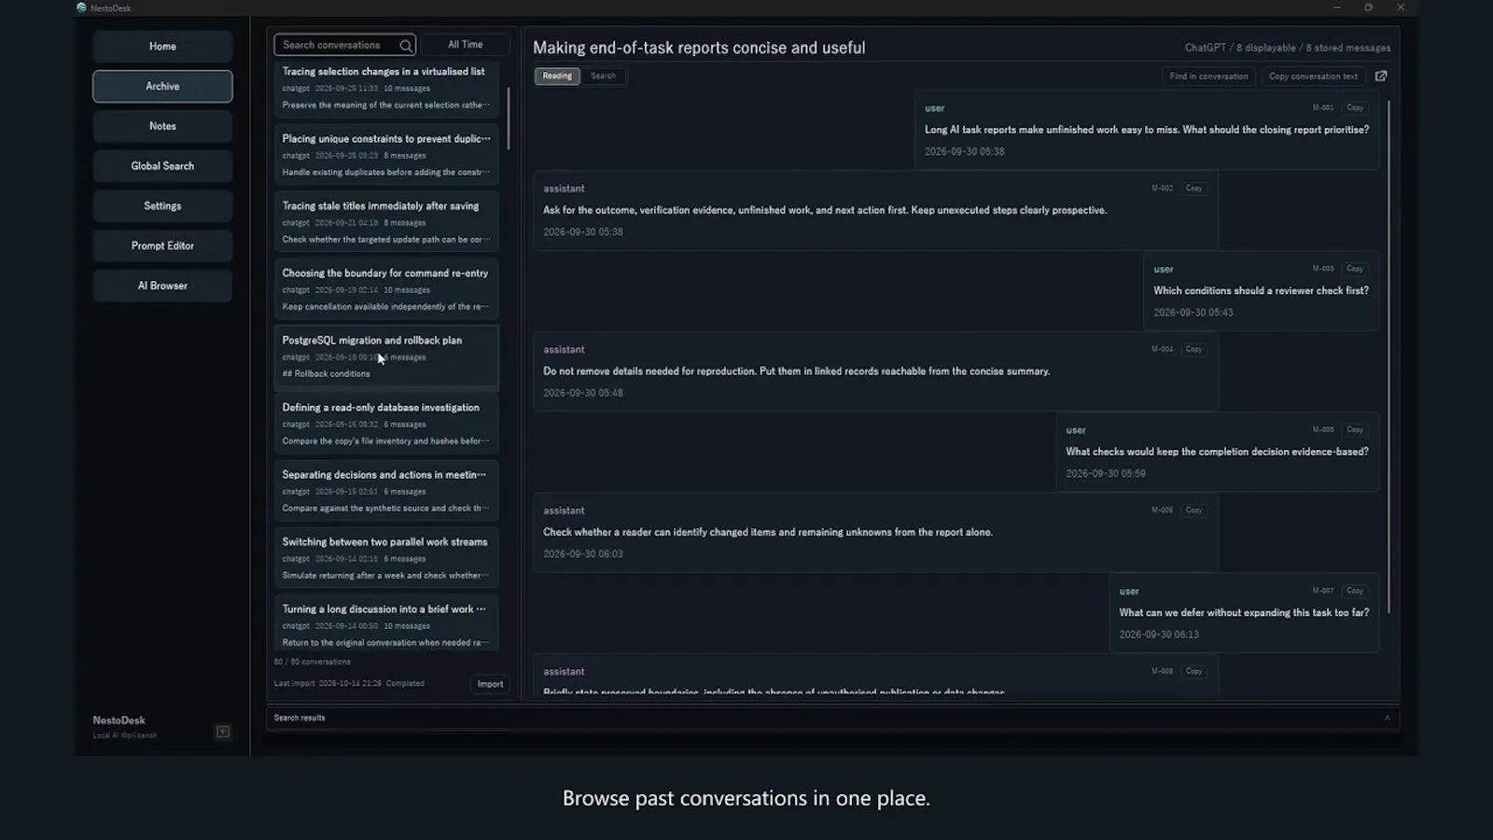Open 'PostgreSQL migration and rollback plan' conversation
Image resolution: width=1493 pixels, height=840 pixels.
(386, 357)
